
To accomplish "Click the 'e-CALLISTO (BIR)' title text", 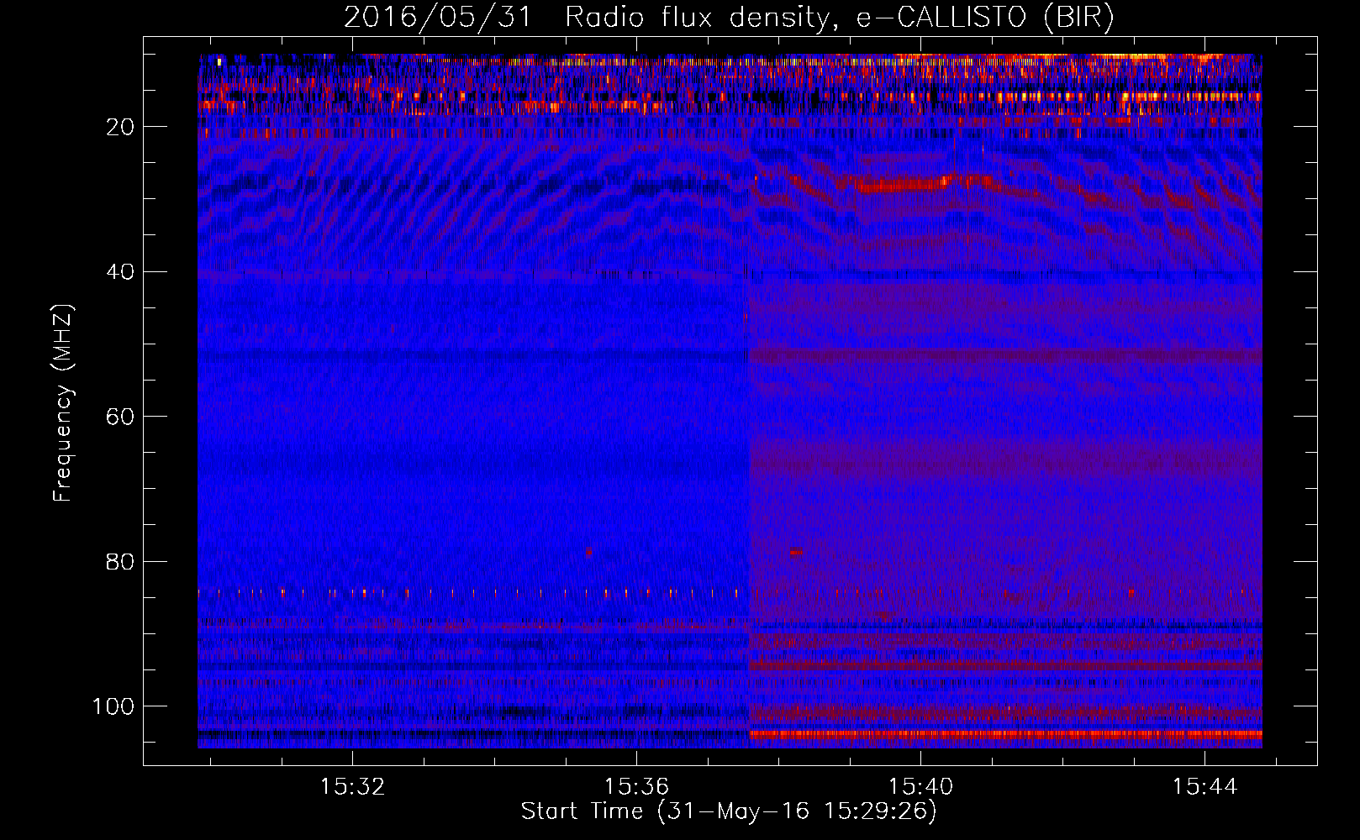I will pos(985,18).
